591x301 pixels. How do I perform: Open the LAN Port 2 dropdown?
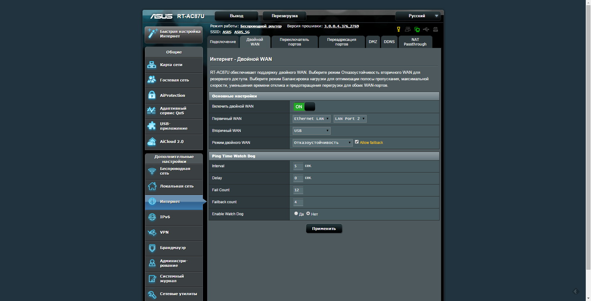point(350,119)
